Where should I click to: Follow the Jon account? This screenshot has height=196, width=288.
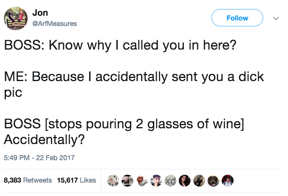(237, 18)
